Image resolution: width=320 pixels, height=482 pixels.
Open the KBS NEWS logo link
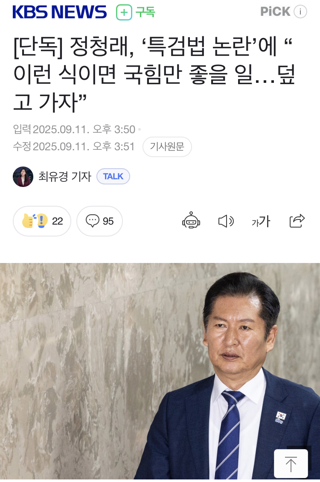[x=60, y=12]
